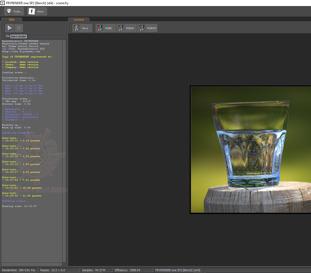Click the render log horizontal scrollbar
311x273 pixels.
[x=31, y=264]
